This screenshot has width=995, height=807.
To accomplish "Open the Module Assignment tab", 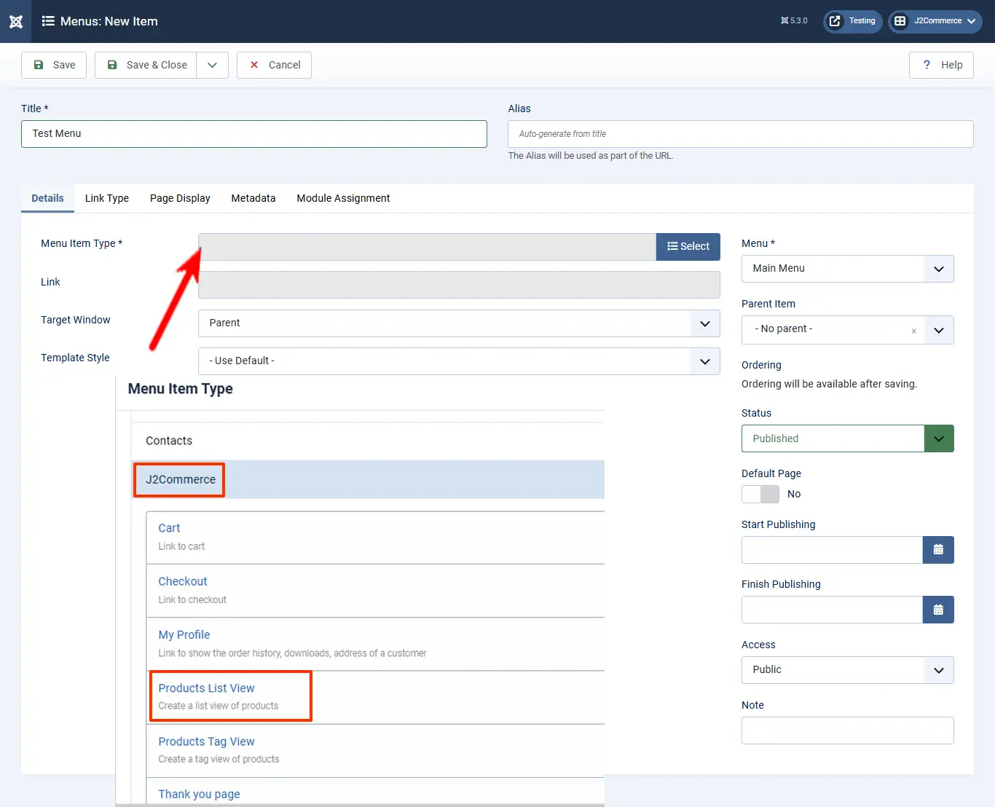I will point(343,198).
